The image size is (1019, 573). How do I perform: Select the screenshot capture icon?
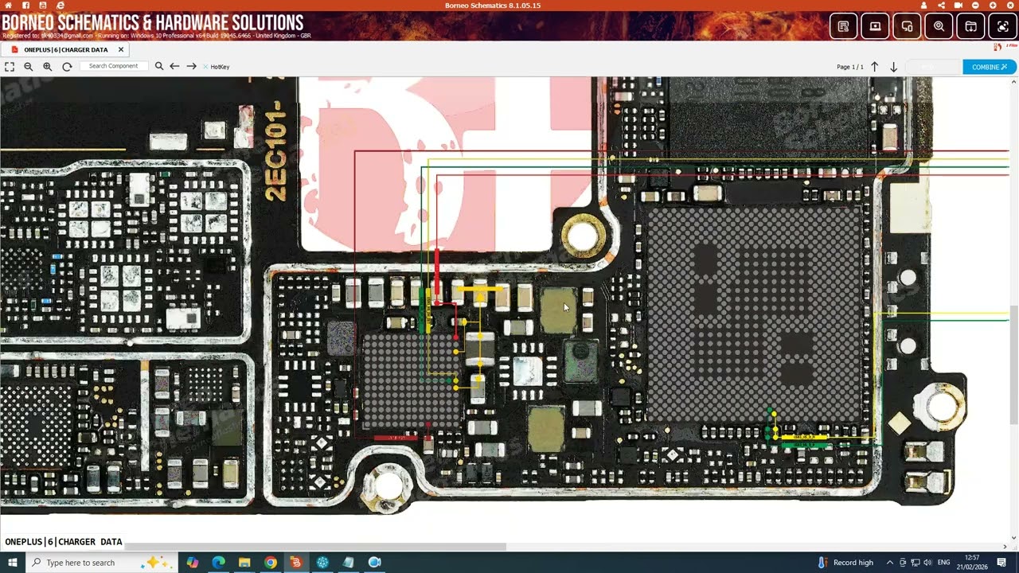1001,26
